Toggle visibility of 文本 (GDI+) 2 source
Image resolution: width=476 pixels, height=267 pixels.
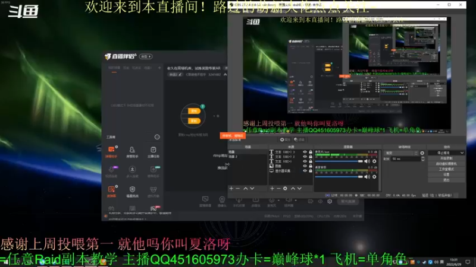[305, 157]
